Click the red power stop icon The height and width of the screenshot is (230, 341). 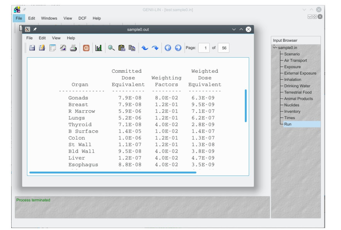(86, 48)
